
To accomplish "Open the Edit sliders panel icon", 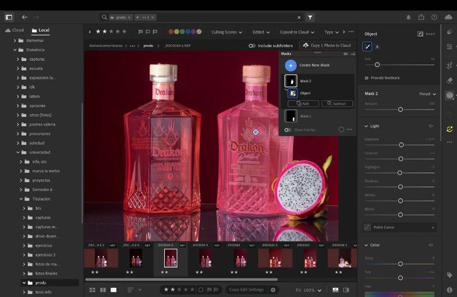I will [450, 47].
